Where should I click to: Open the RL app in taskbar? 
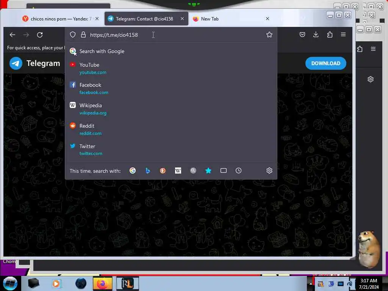coord(127,283)
